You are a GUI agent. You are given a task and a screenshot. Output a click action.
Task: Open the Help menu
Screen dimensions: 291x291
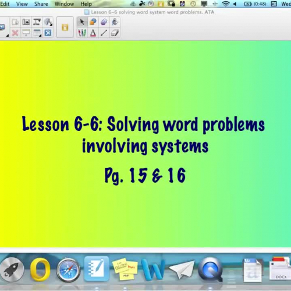click(86, 4)
